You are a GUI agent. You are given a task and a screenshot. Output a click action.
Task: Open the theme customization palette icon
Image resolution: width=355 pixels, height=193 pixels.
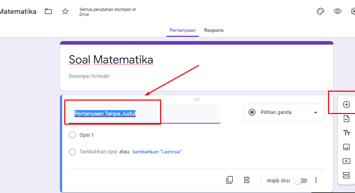click(x=320, y=11)
